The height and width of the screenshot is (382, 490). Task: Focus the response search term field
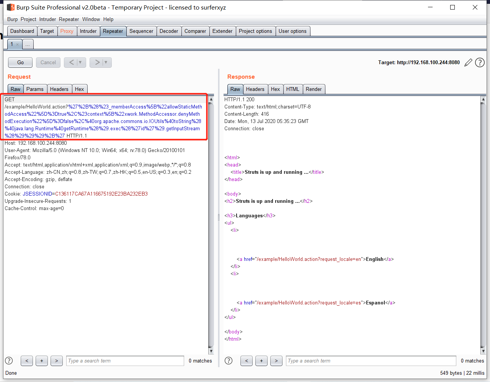point(371,361)
